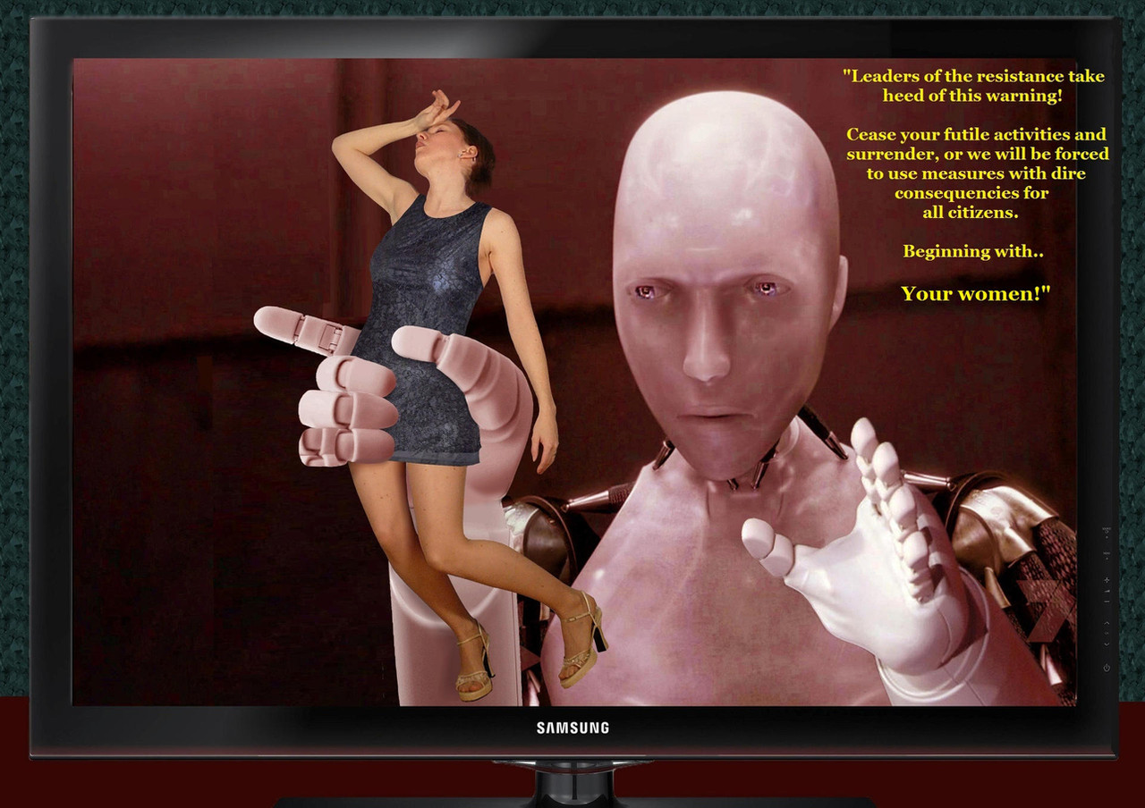Tap the volume minus touch button

[x=1107, y=602]
